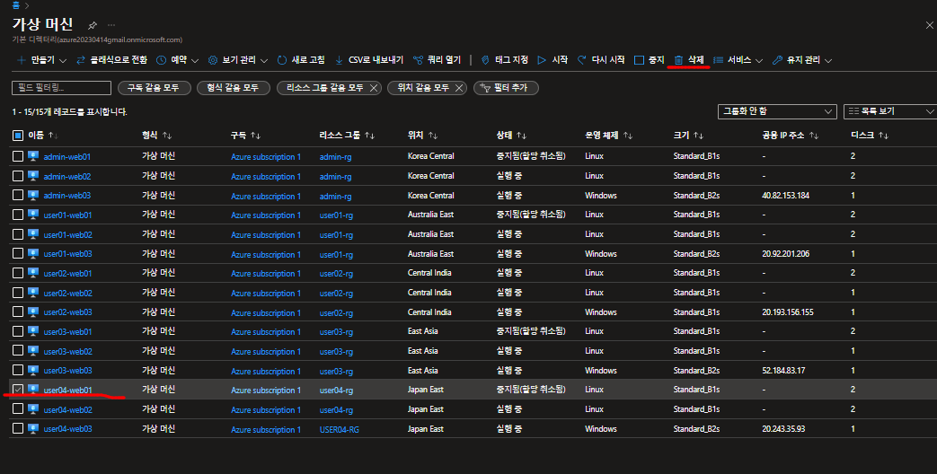Toggle the select-all checkbox in header
937x474 pixels.
pos(18,136)
